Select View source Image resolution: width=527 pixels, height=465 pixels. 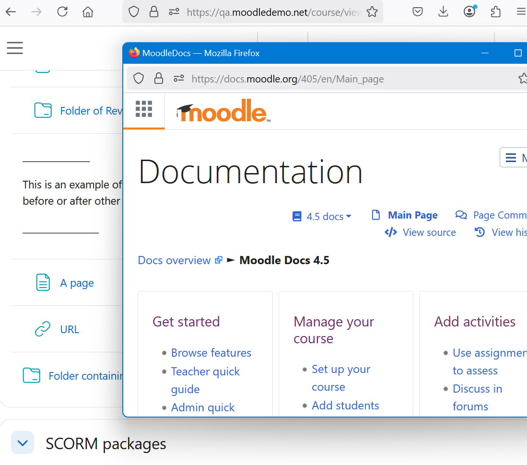pos(420,232)
